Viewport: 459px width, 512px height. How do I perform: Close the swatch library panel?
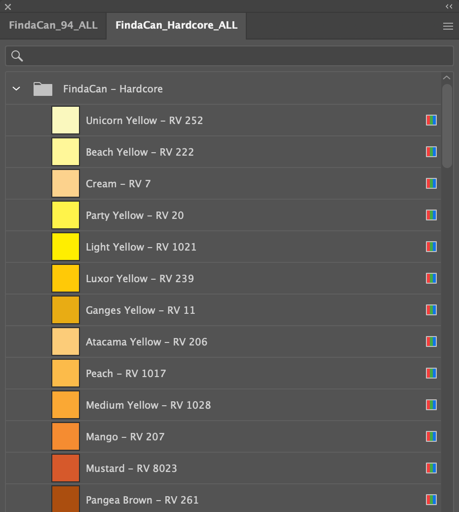(8, 6)
